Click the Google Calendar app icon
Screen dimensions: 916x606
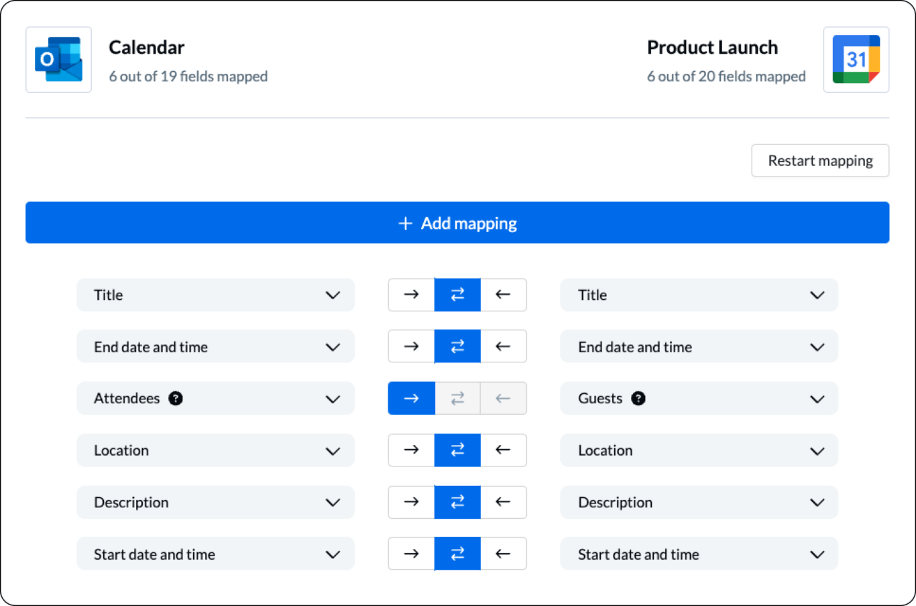click(856, 60)
